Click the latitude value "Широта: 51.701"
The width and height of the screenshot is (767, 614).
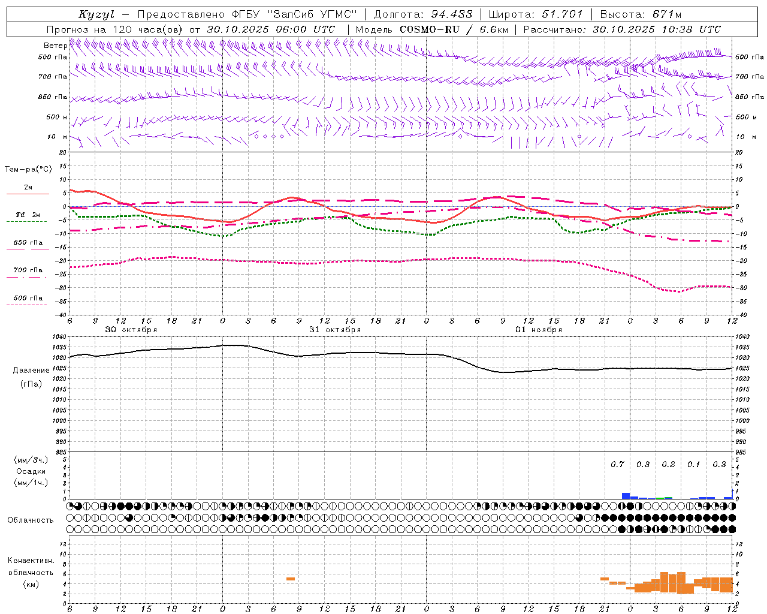tap(535, 14)
